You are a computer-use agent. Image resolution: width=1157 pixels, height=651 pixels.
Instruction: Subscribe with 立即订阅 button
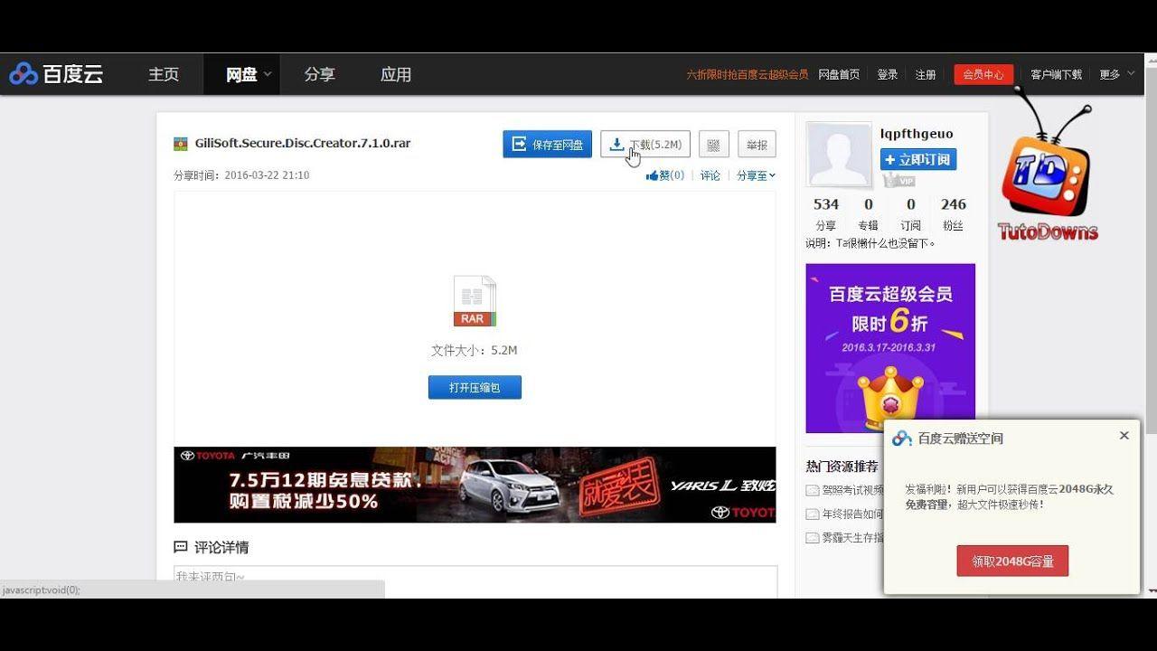(x=918, y=159)
